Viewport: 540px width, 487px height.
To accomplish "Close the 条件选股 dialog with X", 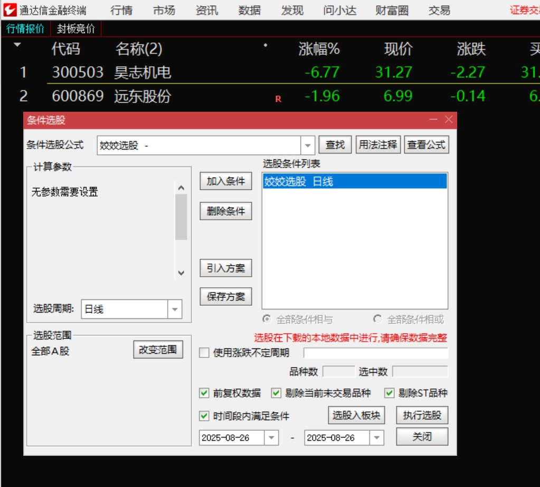I will 449,119.
